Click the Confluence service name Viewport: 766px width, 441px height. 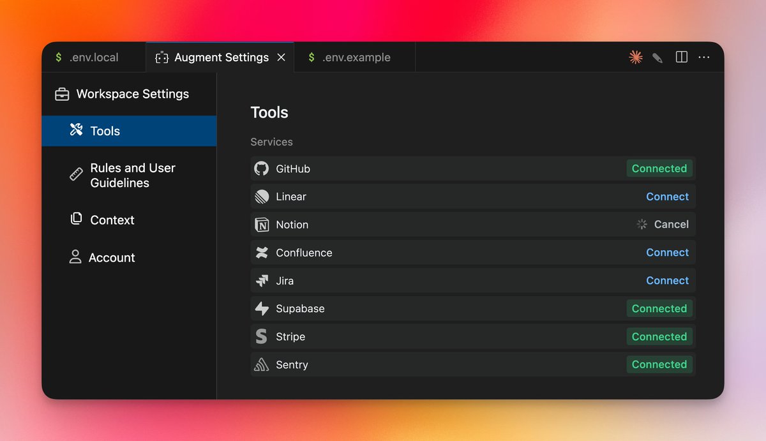(x=304, y=253)
